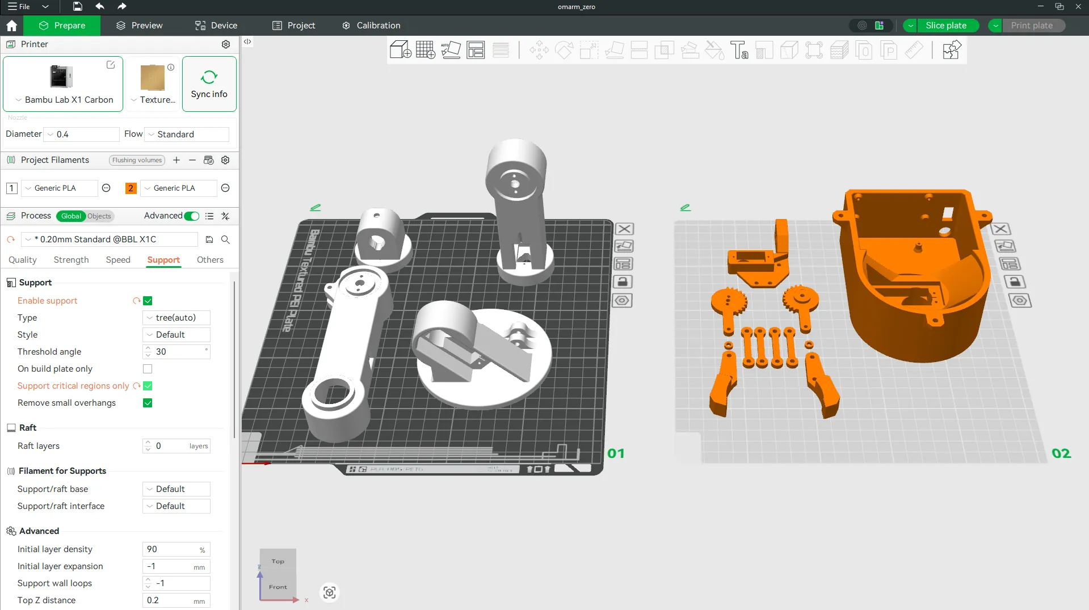This screenshot has width=1089, height=610.
Task: Click the Add object cube icon
Action: coord(401,50)
